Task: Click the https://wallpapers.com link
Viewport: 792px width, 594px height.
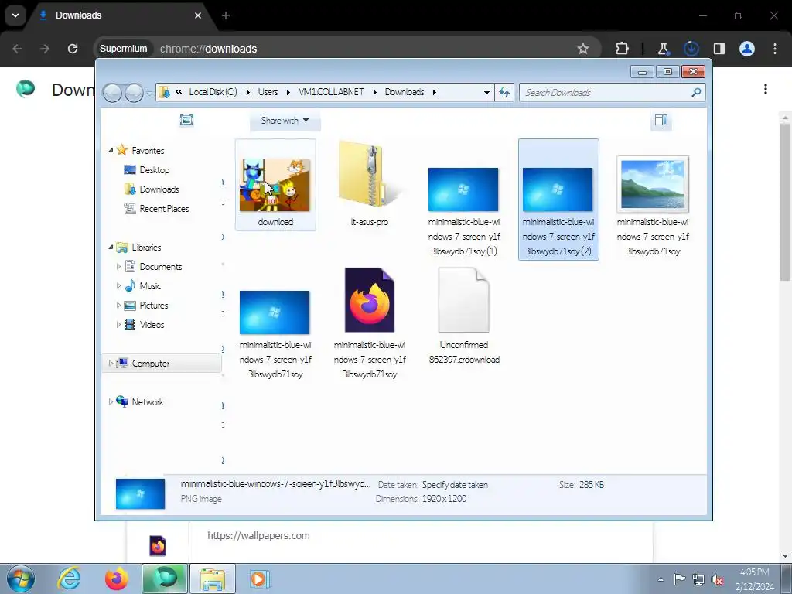Action: 258,535
